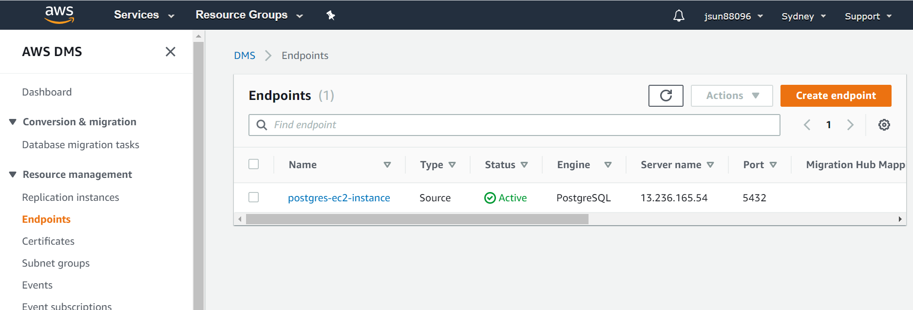The width and height of the screenshot is (913, 310).
Task: Select all endpoints header checkbox
Action: pyautogui.click(x=253, y=164)
